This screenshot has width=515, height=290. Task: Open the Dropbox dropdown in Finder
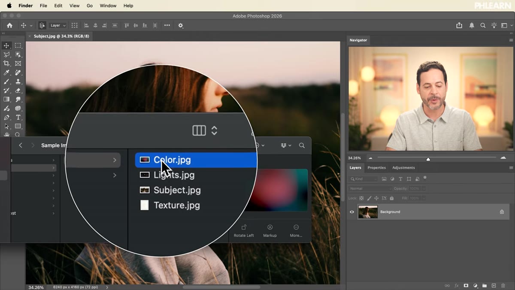[286, 145]
